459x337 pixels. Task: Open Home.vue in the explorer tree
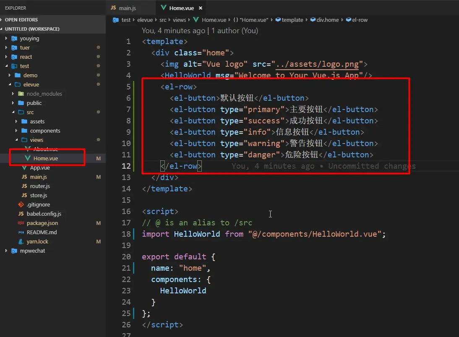click(x=46, y=158)
